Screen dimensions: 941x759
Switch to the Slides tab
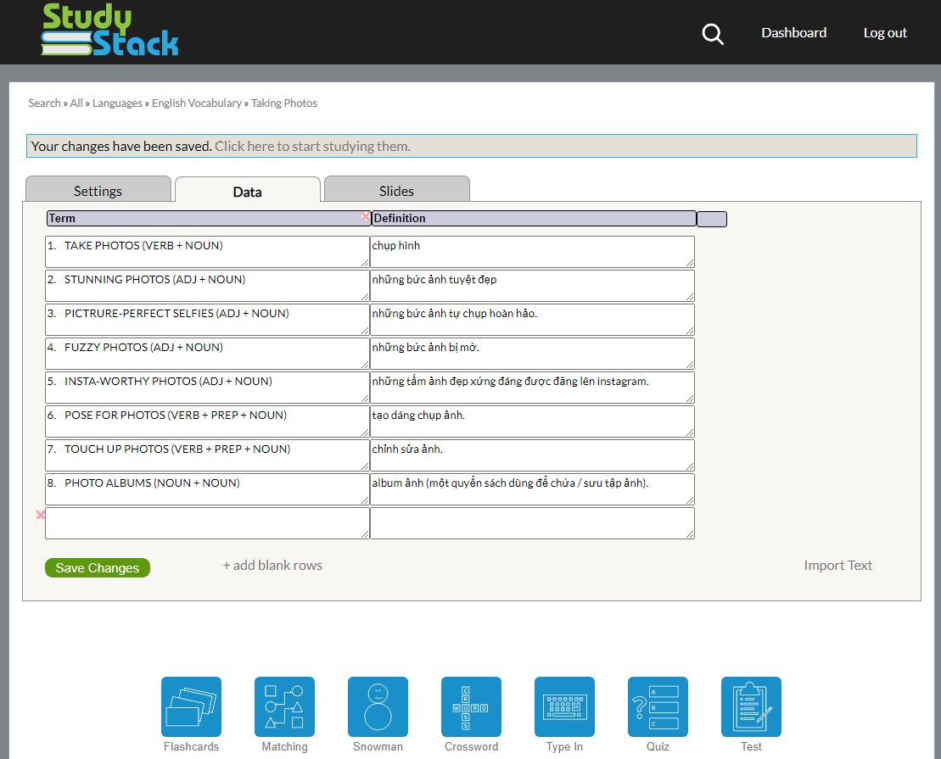pos(396,191)
